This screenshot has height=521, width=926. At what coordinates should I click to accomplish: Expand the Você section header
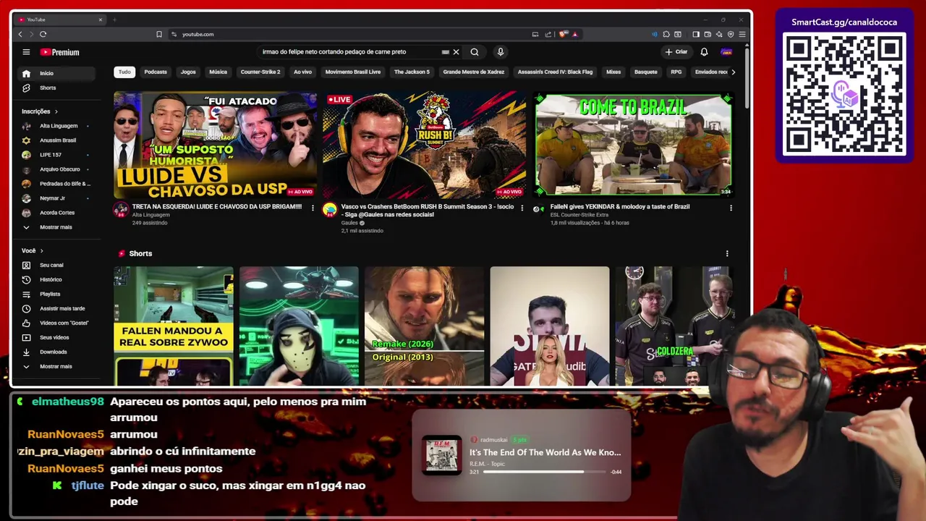point(33,250)
